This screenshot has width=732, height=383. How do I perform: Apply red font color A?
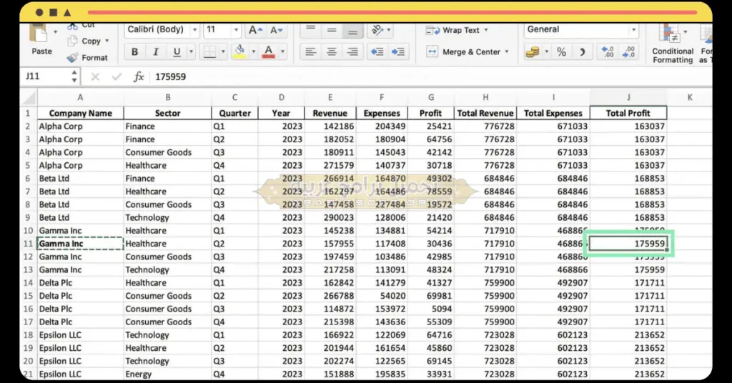[269, 51]
